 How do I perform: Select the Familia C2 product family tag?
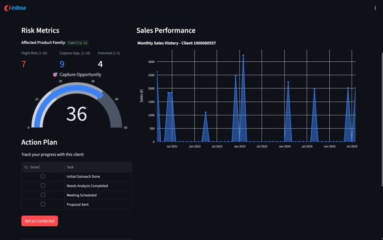tap(77, 43)
